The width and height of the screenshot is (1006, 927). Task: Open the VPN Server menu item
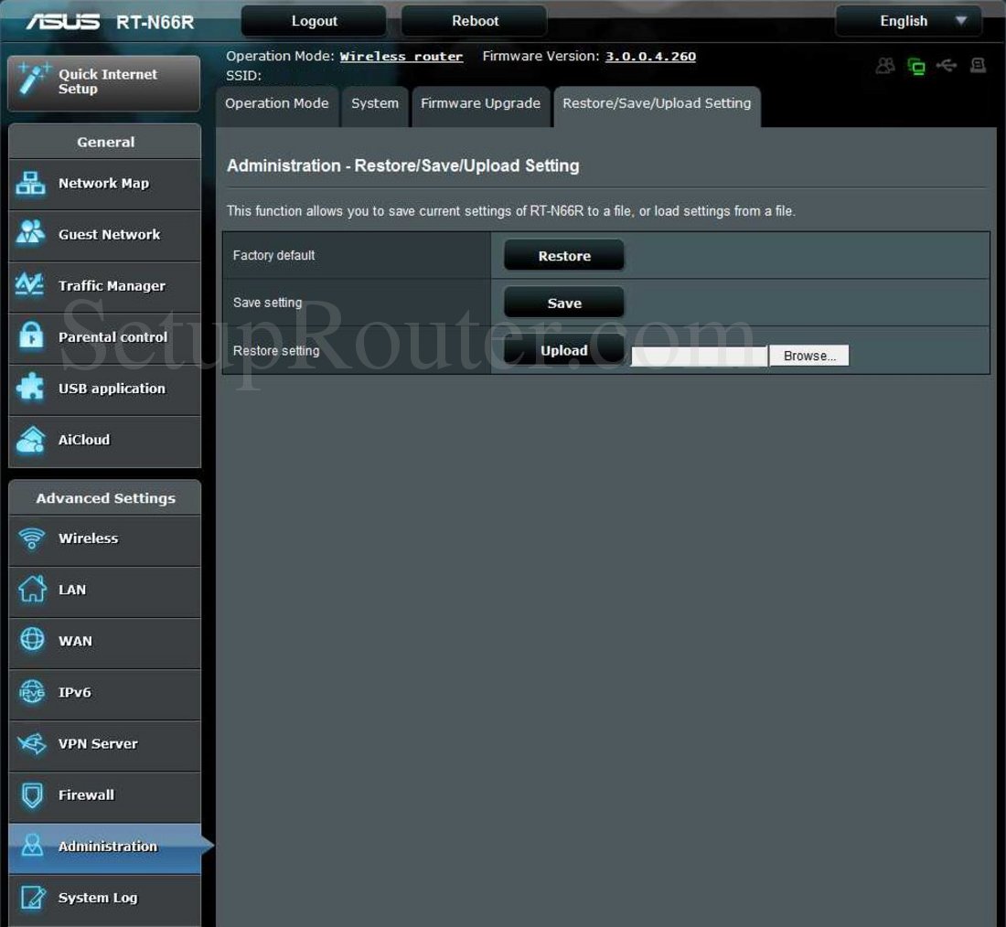104,745
